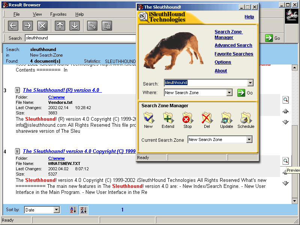Screen dimensions: 300x225
Task: Open the Favorite Searches link
Action: (234, 54)
